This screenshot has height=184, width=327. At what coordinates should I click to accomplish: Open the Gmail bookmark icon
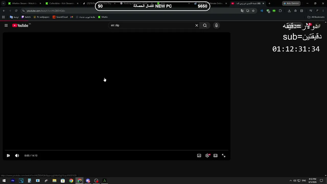tap(72, 17)
